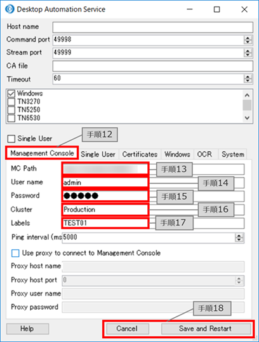This screenshot has height=342, width=259.
Task: Enable the TN3270 checkbox
Action: click(x=11, y=102)
